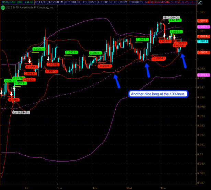This screenshot has height=190, width=211.
Task: Select the red 0.99821 signal label
Action: (x=29, y=80)
